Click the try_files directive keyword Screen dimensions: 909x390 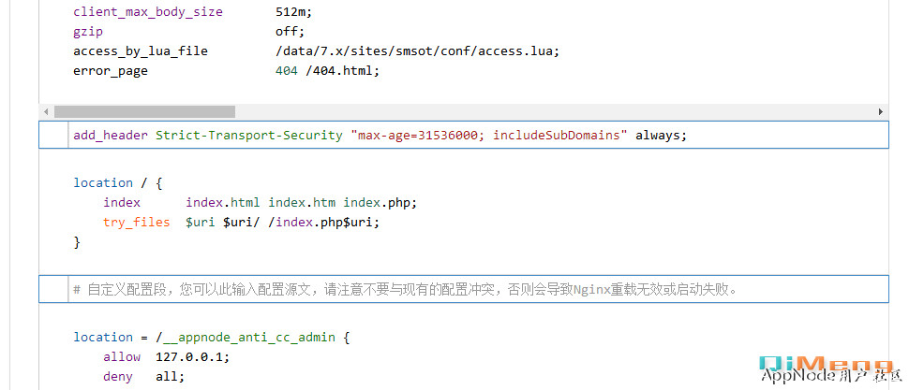point(137,223)
